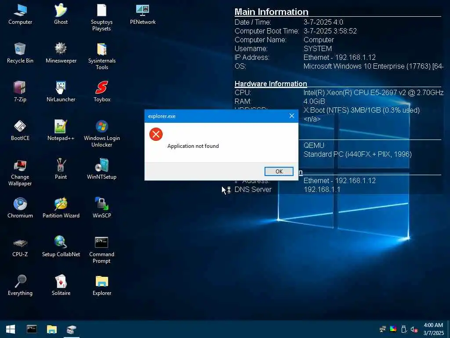
Task: Select the active drive tool taskbar icon
Action: coord(72,329)
